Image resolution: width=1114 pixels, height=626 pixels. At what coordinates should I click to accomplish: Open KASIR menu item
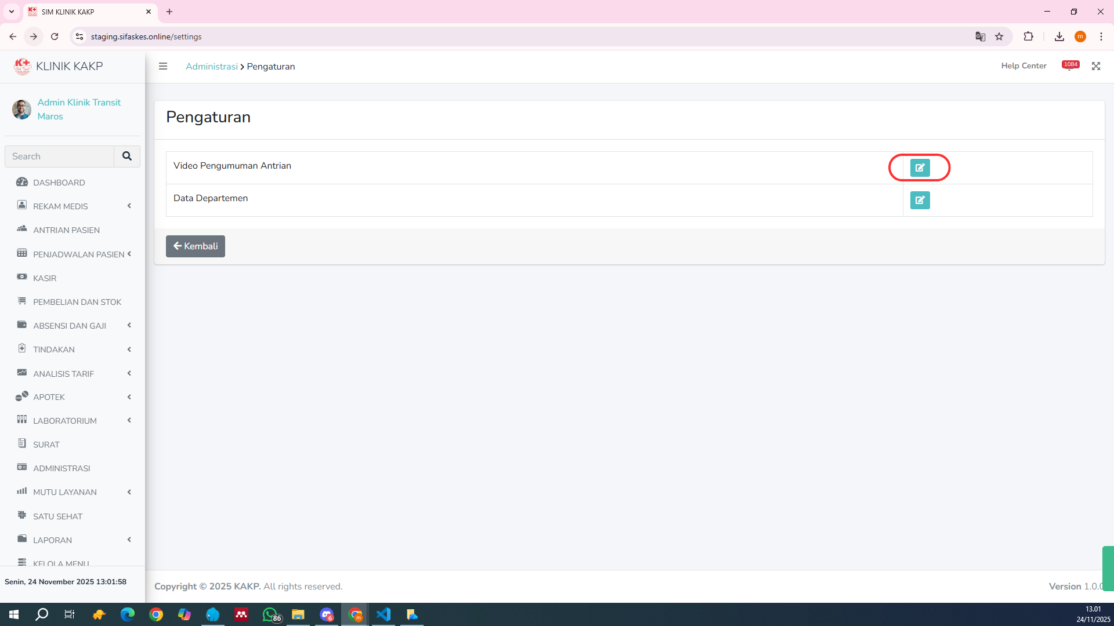tap(45, 278)
